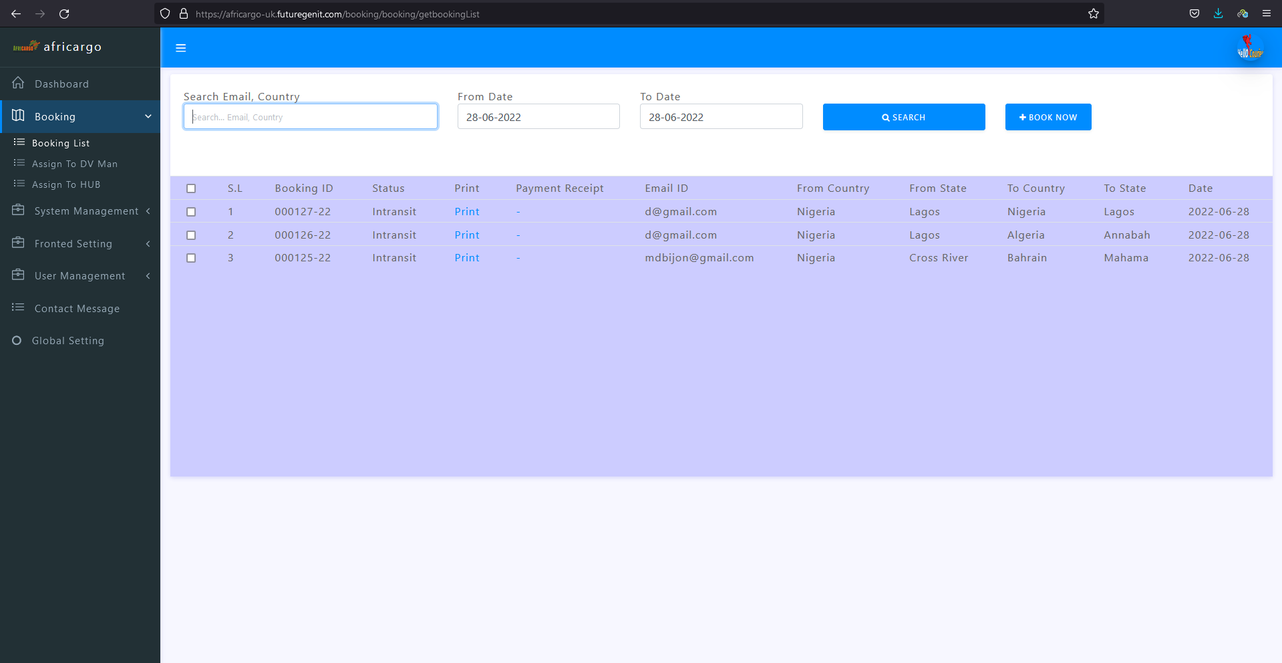Toggle the select-all checkbox in table header
The width and height of the screenshot is (1282, 663).
(x=191, y=188)
